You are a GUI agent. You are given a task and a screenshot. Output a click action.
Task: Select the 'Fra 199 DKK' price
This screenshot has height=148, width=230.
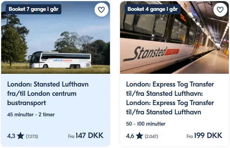point(205,136)
